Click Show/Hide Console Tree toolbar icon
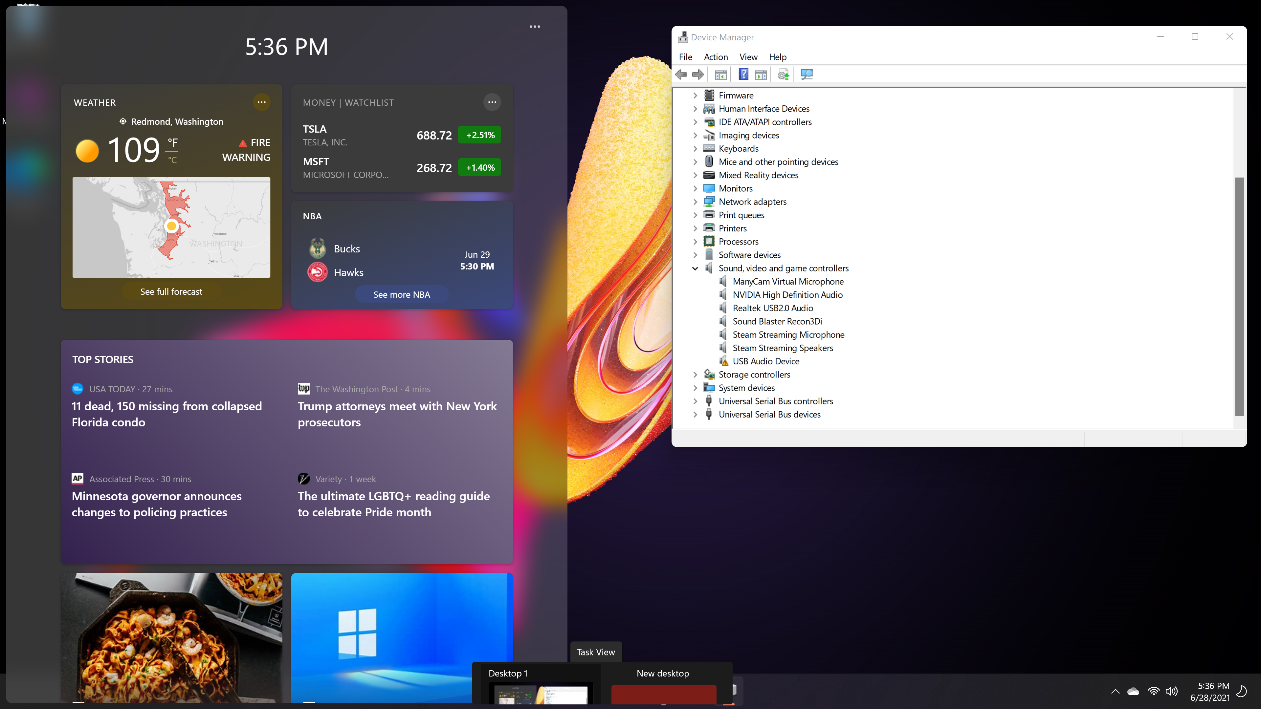The width and height of the screenshot is (1261, 709). click(x=720, y=75)
